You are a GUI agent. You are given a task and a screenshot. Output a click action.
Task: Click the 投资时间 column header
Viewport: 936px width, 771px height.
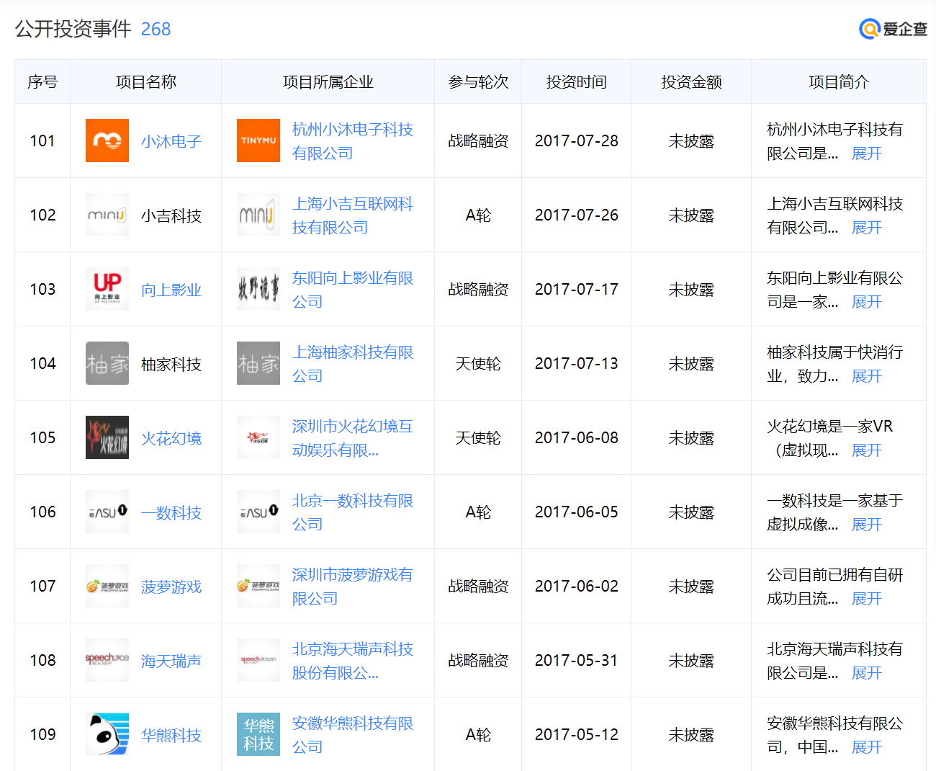[x=576, y=82]
